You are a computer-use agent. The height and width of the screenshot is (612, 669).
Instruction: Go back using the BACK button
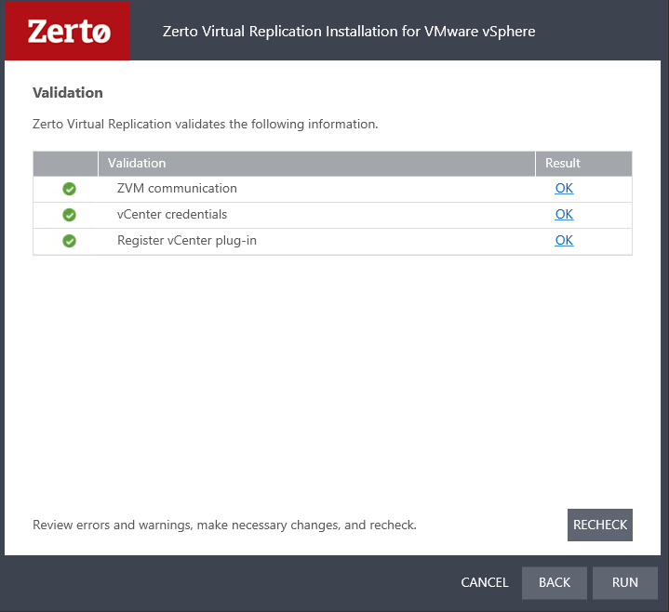pyautogui.click(x=555, y=582)
